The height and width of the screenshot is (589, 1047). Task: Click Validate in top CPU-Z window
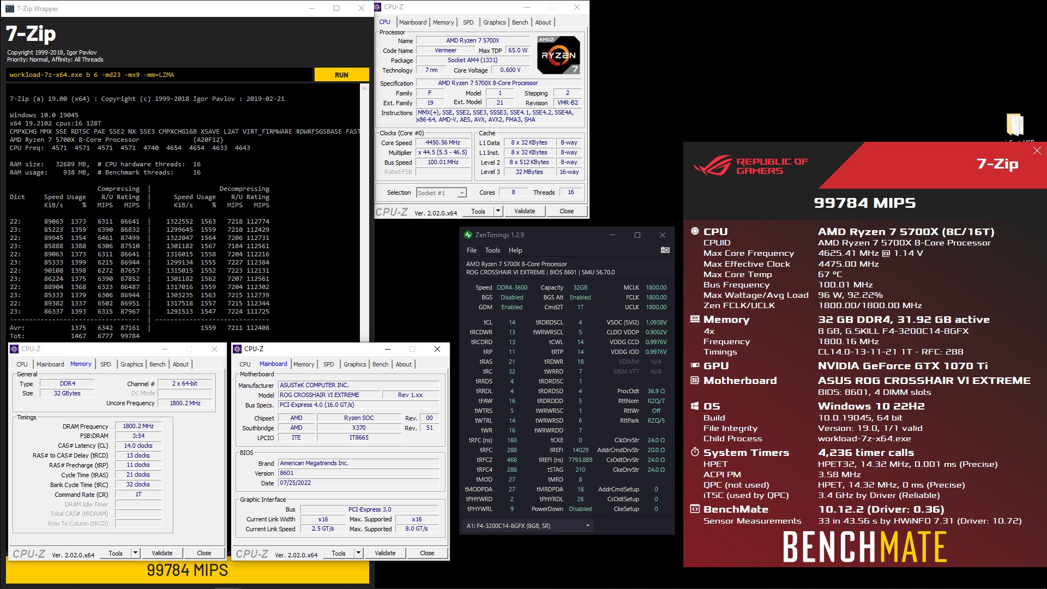point(525,211)
